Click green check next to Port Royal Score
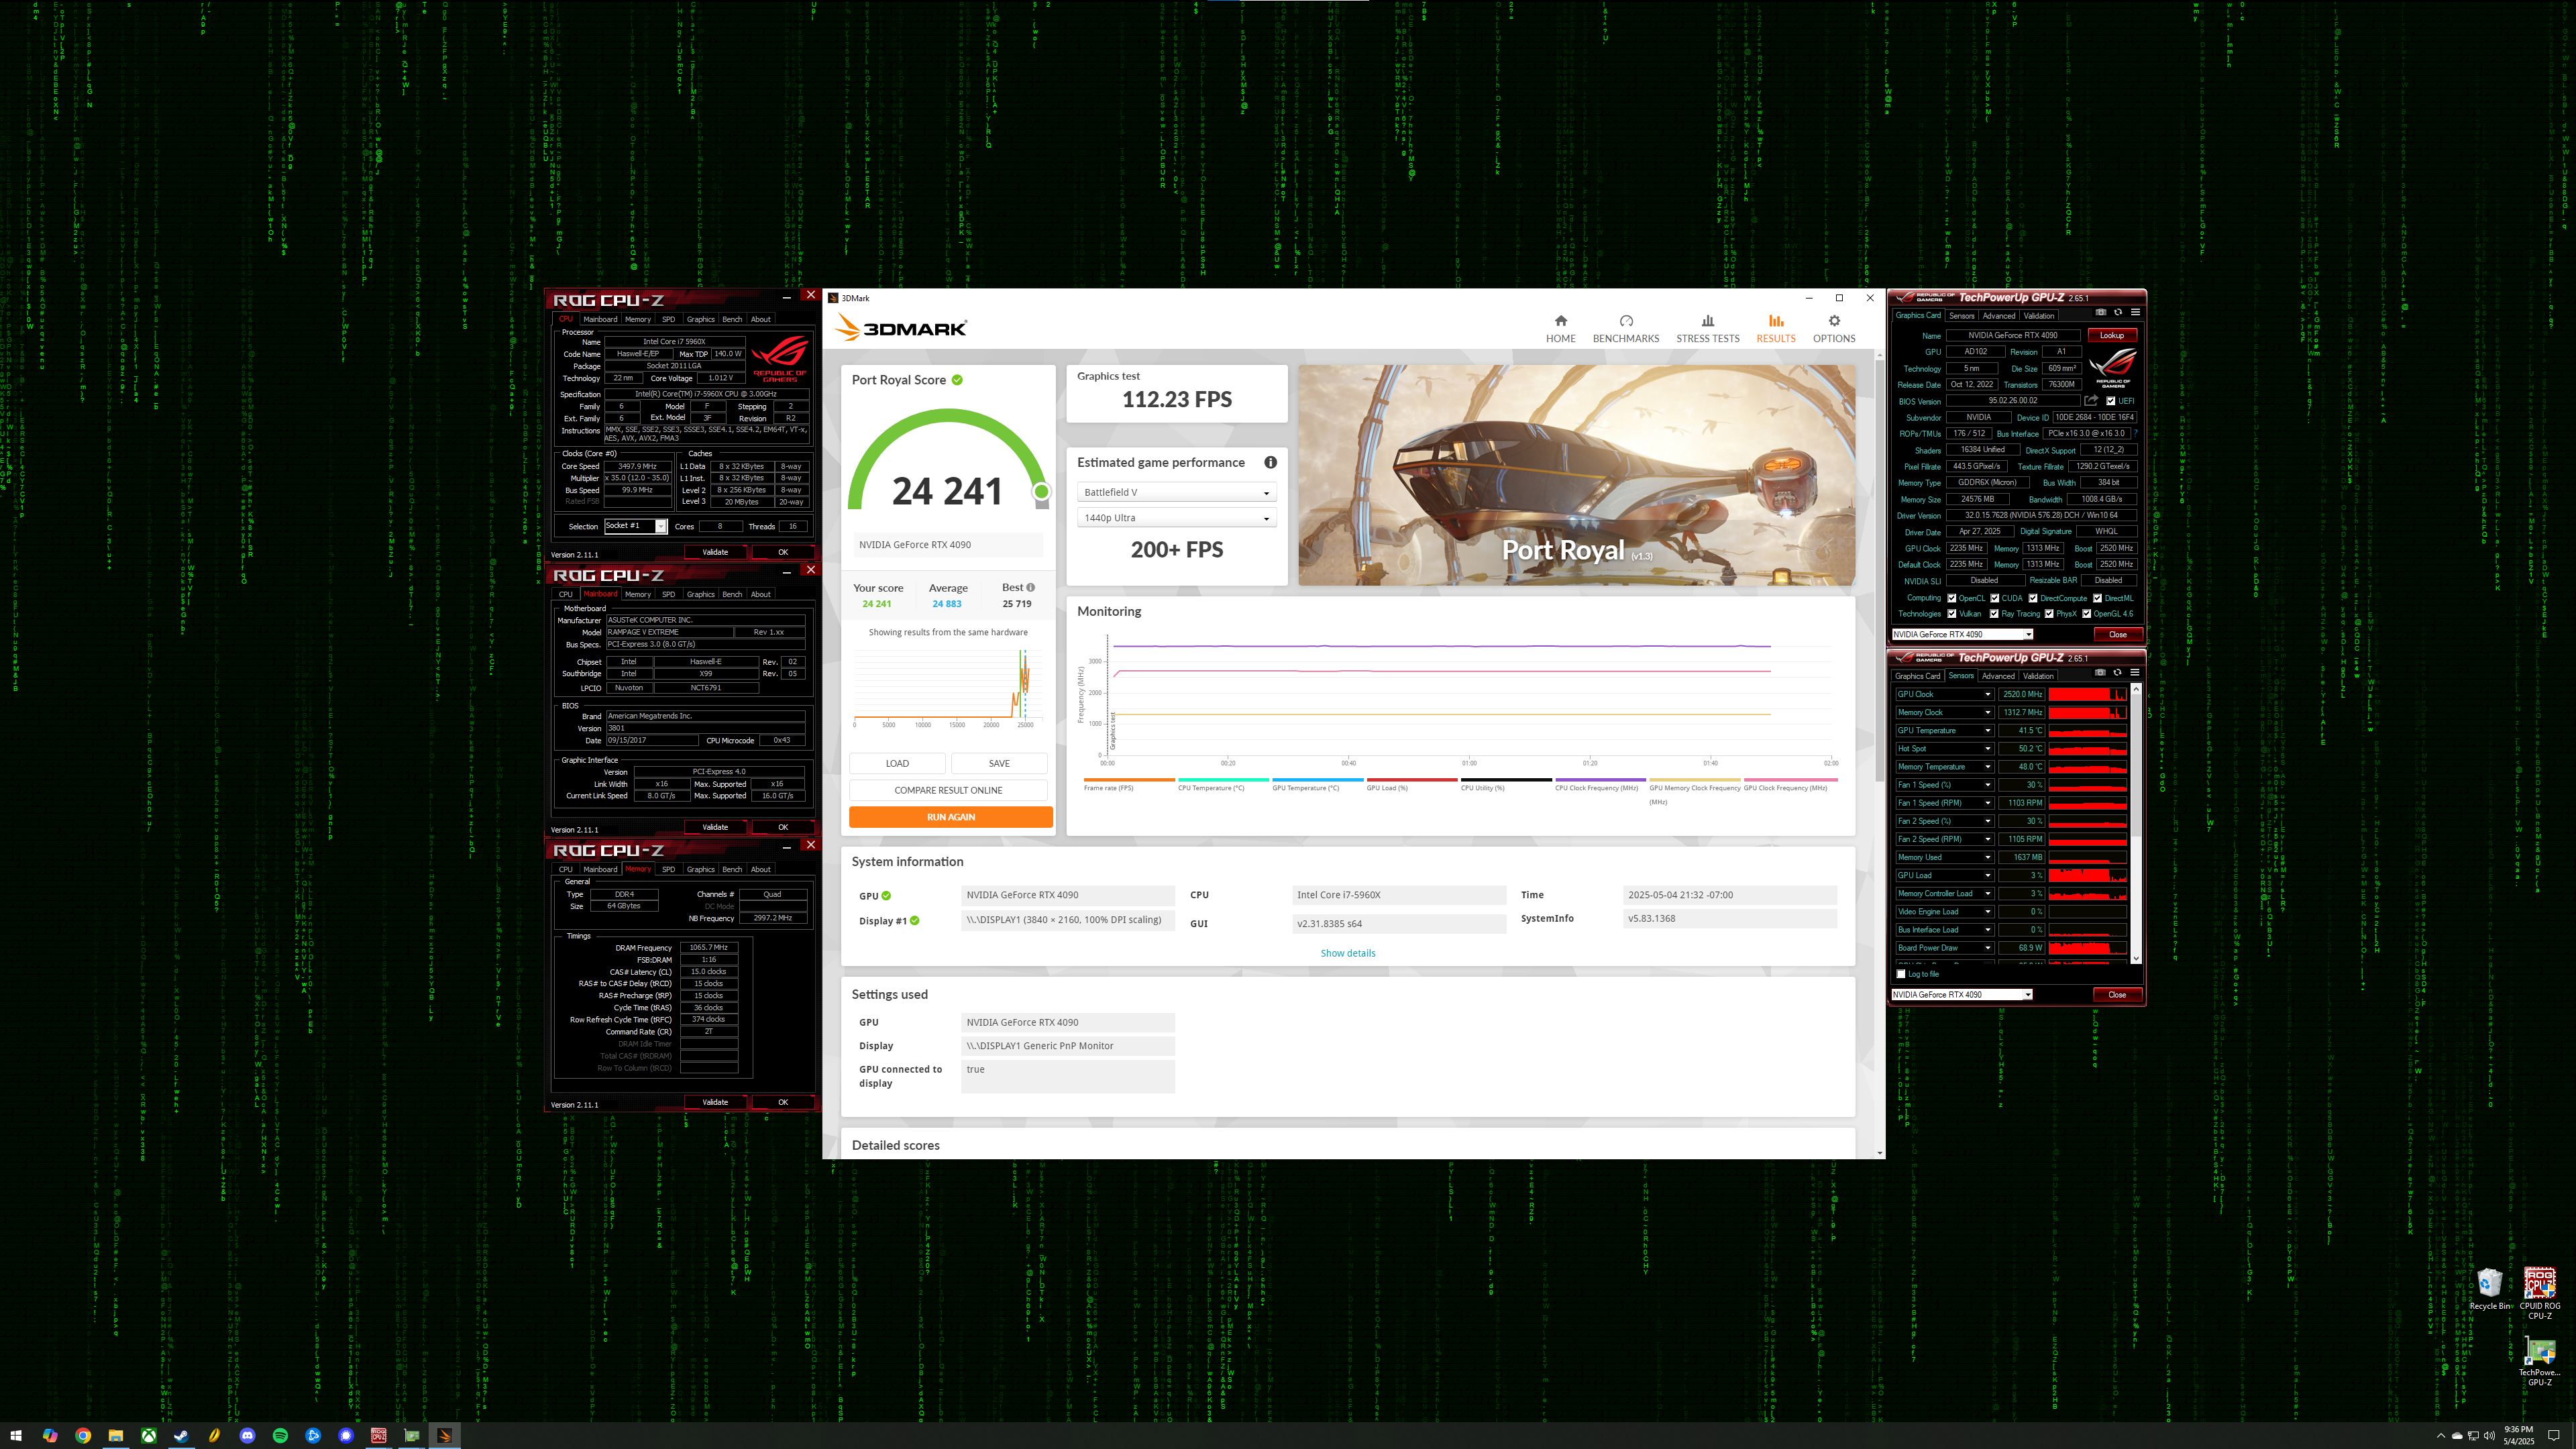The height and width of the screenshot is (1449, 2576). [x=957, y=380]
